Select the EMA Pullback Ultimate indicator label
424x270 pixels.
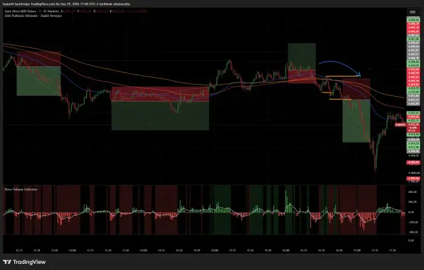33,16
